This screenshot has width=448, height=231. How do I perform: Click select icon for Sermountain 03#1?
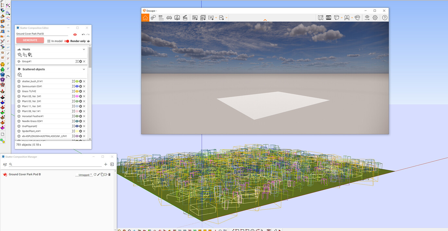click(x=73, y=86)
